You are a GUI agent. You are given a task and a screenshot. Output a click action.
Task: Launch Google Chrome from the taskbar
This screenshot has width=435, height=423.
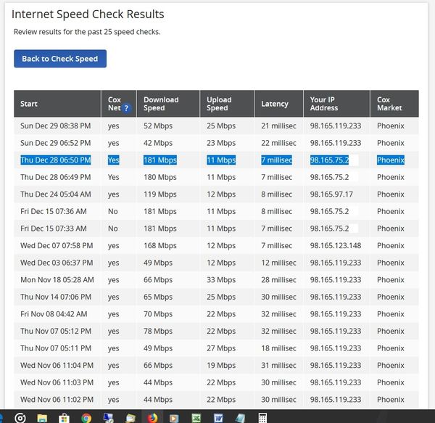pyautogui.click(x=86, y=418)
